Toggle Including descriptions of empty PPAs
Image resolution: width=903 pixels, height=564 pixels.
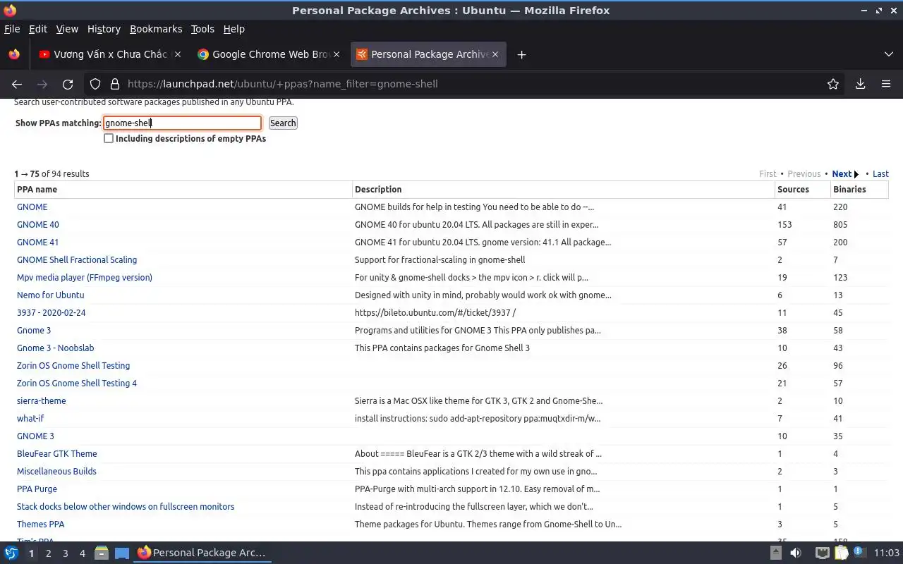click(x=109, y=139)
